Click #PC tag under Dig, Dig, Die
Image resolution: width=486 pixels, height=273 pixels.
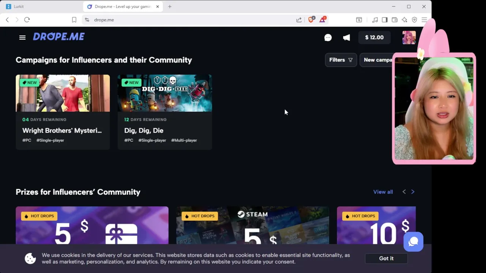point(129,140)
